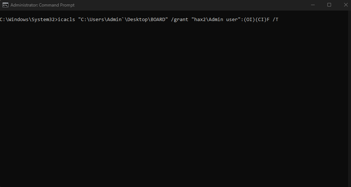The width and height of the screenshot is (351, 187).
Task: Click the F permission letter before /T
Action: 268,20
